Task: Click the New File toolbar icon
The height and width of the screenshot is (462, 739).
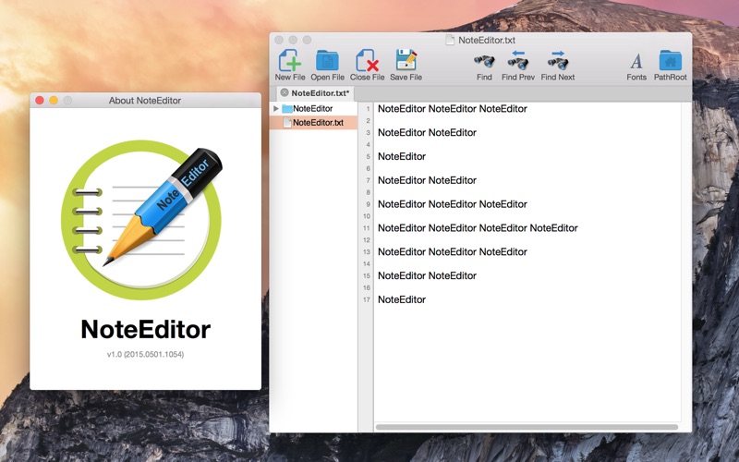Action: (x=290, y=61)
